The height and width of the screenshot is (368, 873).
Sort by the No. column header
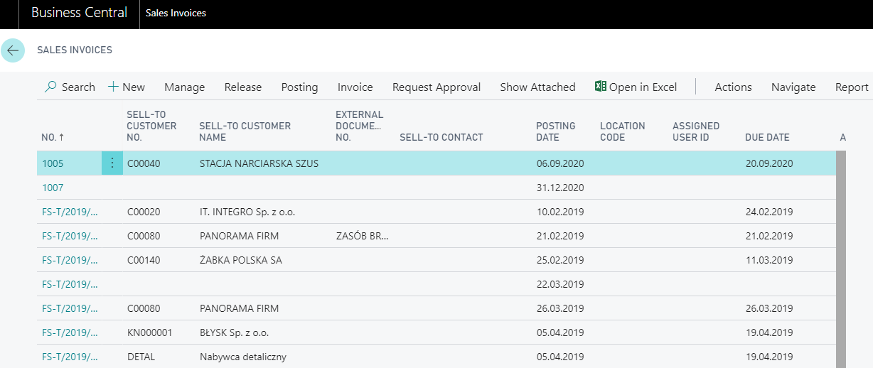coord(53,137)
